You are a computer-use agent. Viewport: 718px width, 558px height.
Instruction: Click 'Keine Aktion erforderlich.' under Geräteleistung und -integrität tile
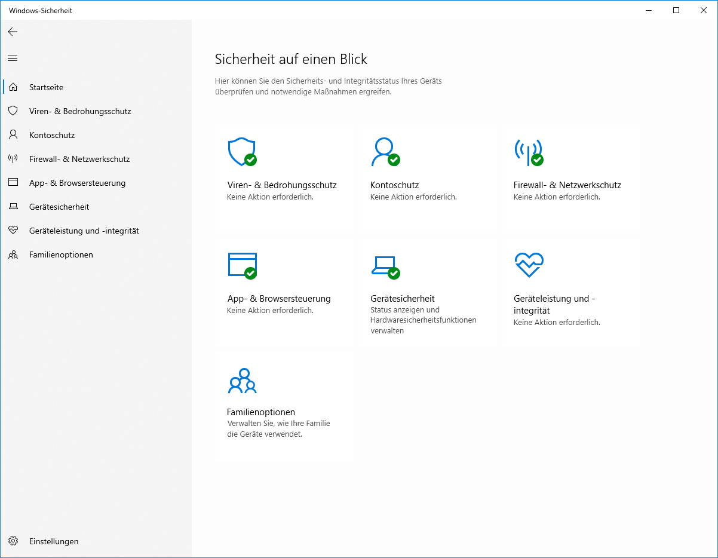tap(557, 322)
